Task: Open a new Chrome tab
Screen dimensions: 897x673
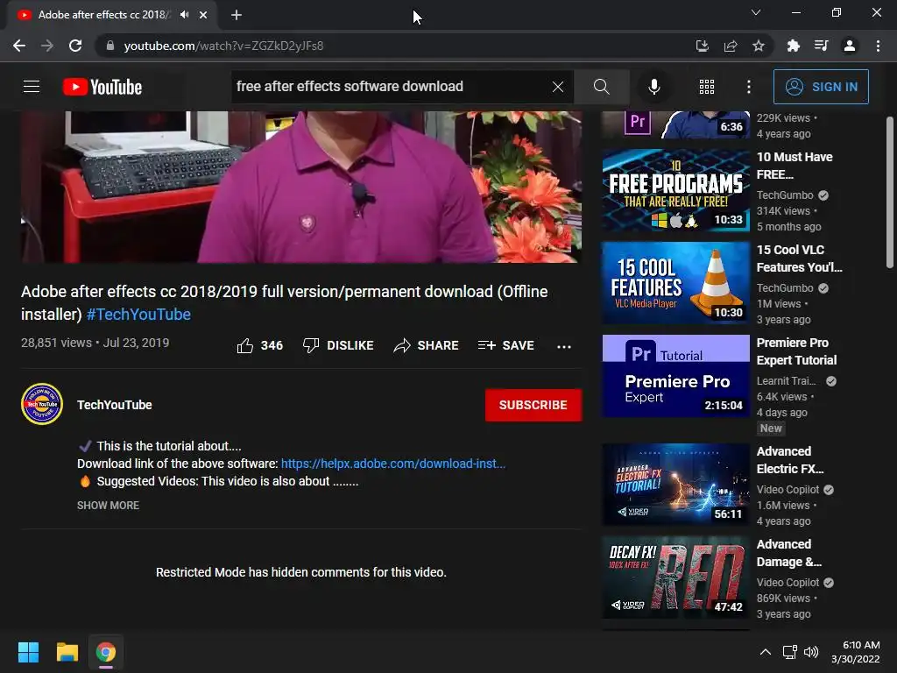Action: pos(237,15)
